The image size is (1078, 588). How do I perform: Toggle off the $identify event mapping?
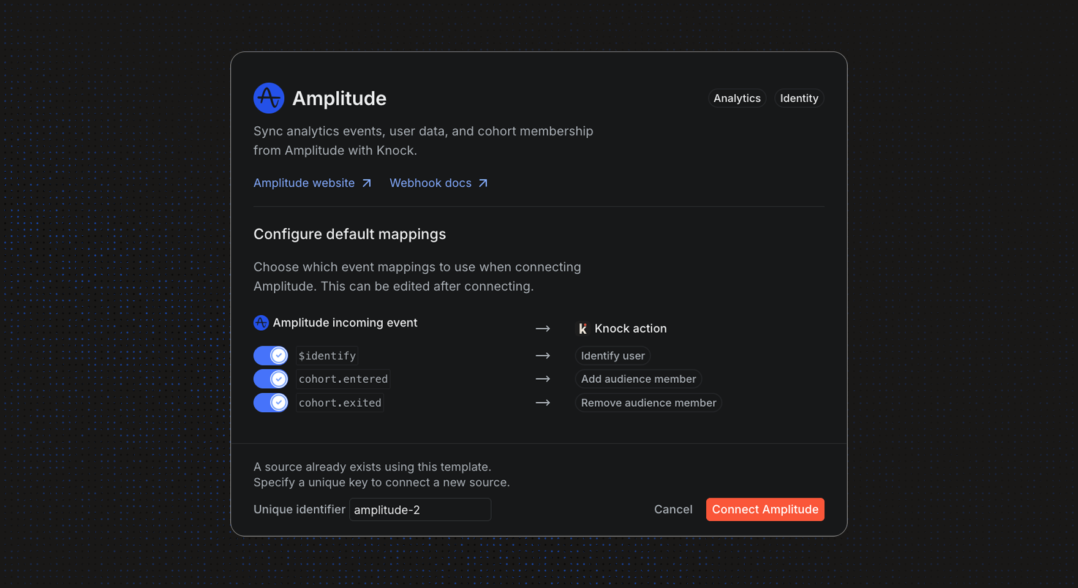point(271,355)
